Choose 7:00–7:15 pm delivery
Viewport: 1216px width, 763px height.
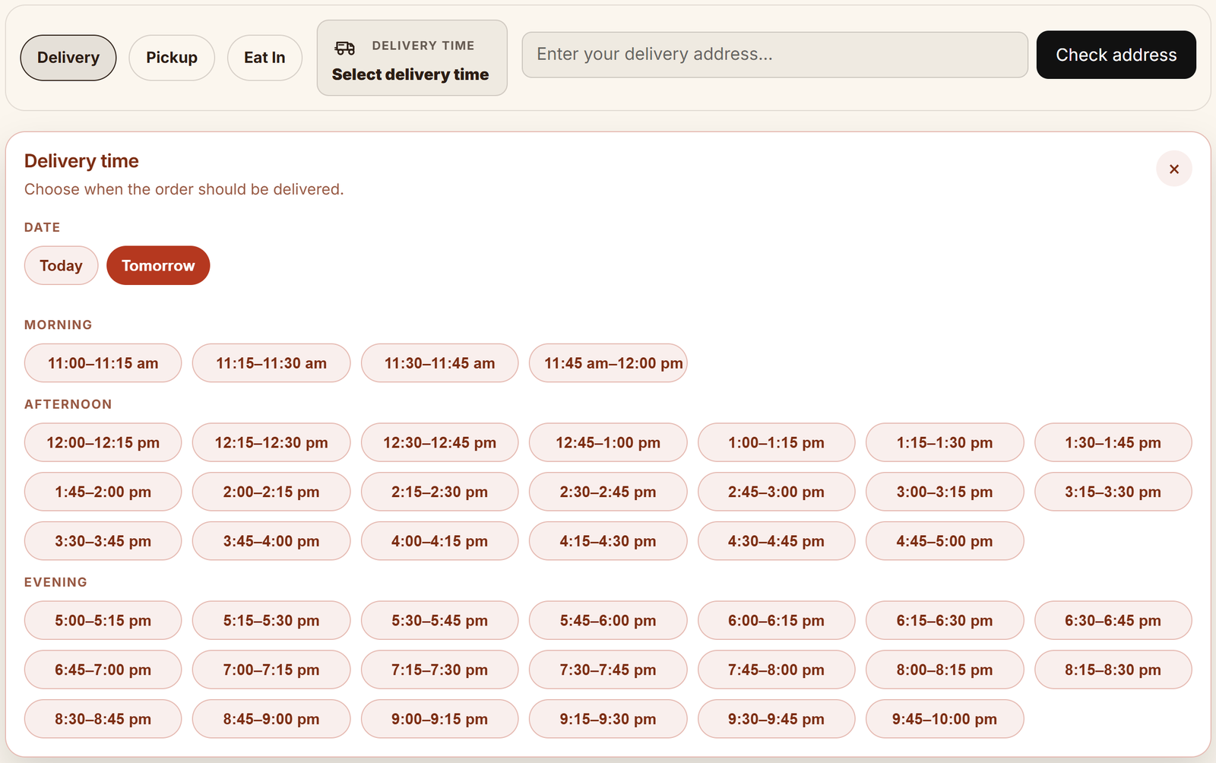pyautogui.click(x=271, y=670)
